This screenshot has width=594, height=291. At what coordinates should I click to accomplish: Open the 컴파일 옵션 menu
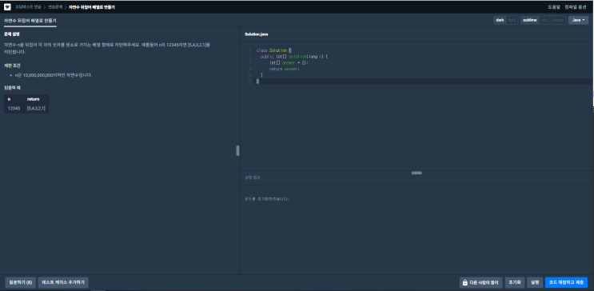575,7
